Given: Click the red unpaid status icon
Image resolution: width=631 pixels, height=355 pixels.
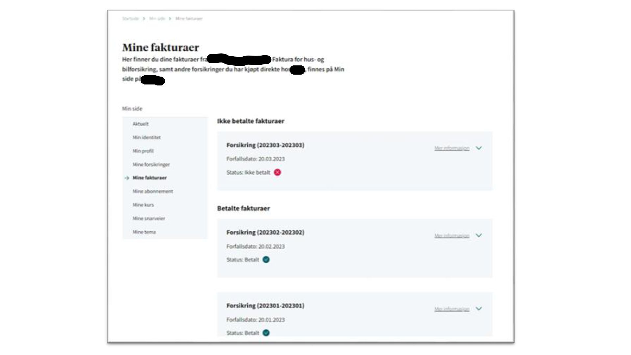Looking at the screenshot, I should tap(277, 172).
